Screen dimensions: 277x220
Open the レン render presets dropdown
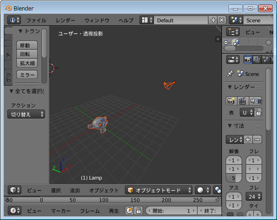point(235,140)
